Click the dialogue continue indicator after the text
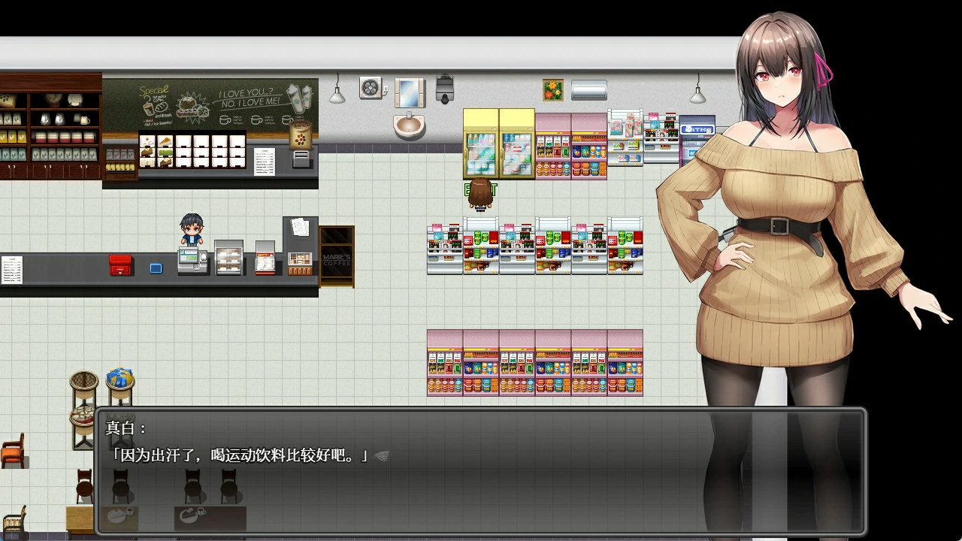The width and height of the screenshot is (962, 541). (382, 456)
